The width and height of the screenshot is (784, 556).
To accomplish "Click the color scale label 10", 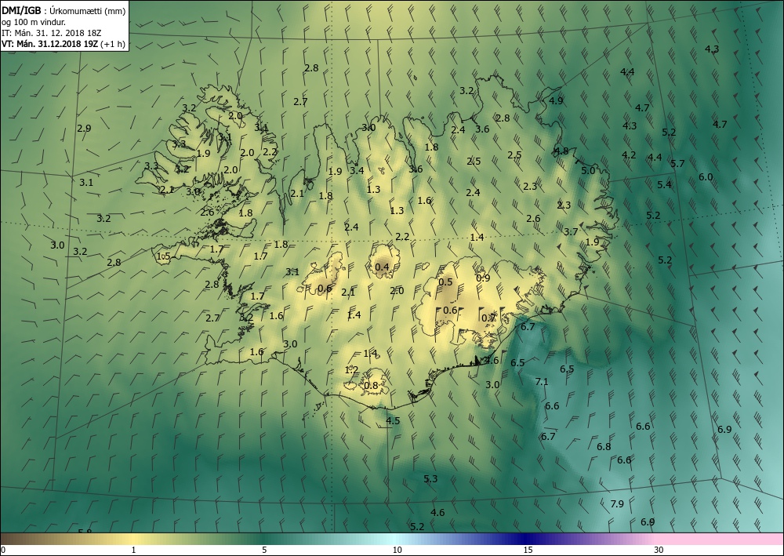I will point(397,550).
